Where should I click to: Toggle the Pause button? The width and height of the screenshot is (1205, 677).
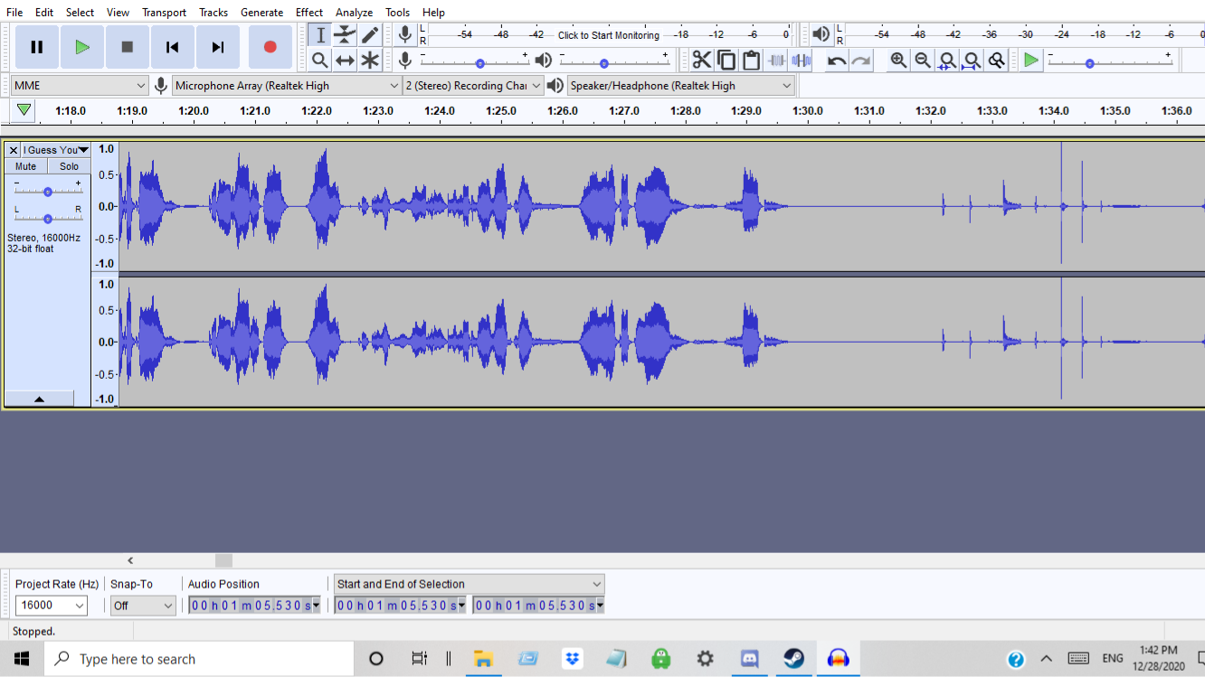37,47
